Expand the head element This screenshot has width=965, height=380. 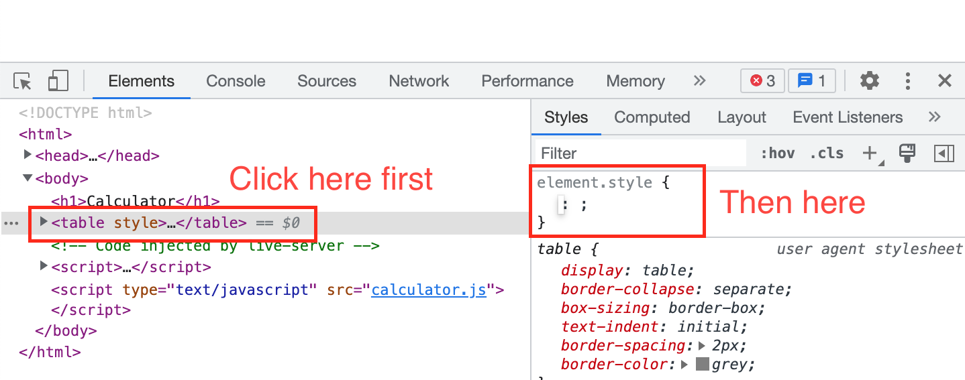pos(28,155)
